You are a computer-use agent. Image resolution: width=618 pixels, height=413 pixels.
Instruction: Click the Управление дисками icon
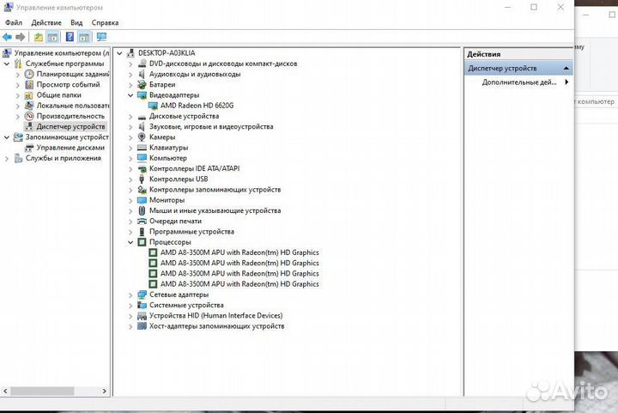click(x=29, y=148)
